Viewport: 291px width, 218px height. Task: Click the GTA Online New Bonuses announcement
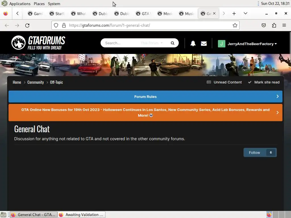click(x=145, y=112)
